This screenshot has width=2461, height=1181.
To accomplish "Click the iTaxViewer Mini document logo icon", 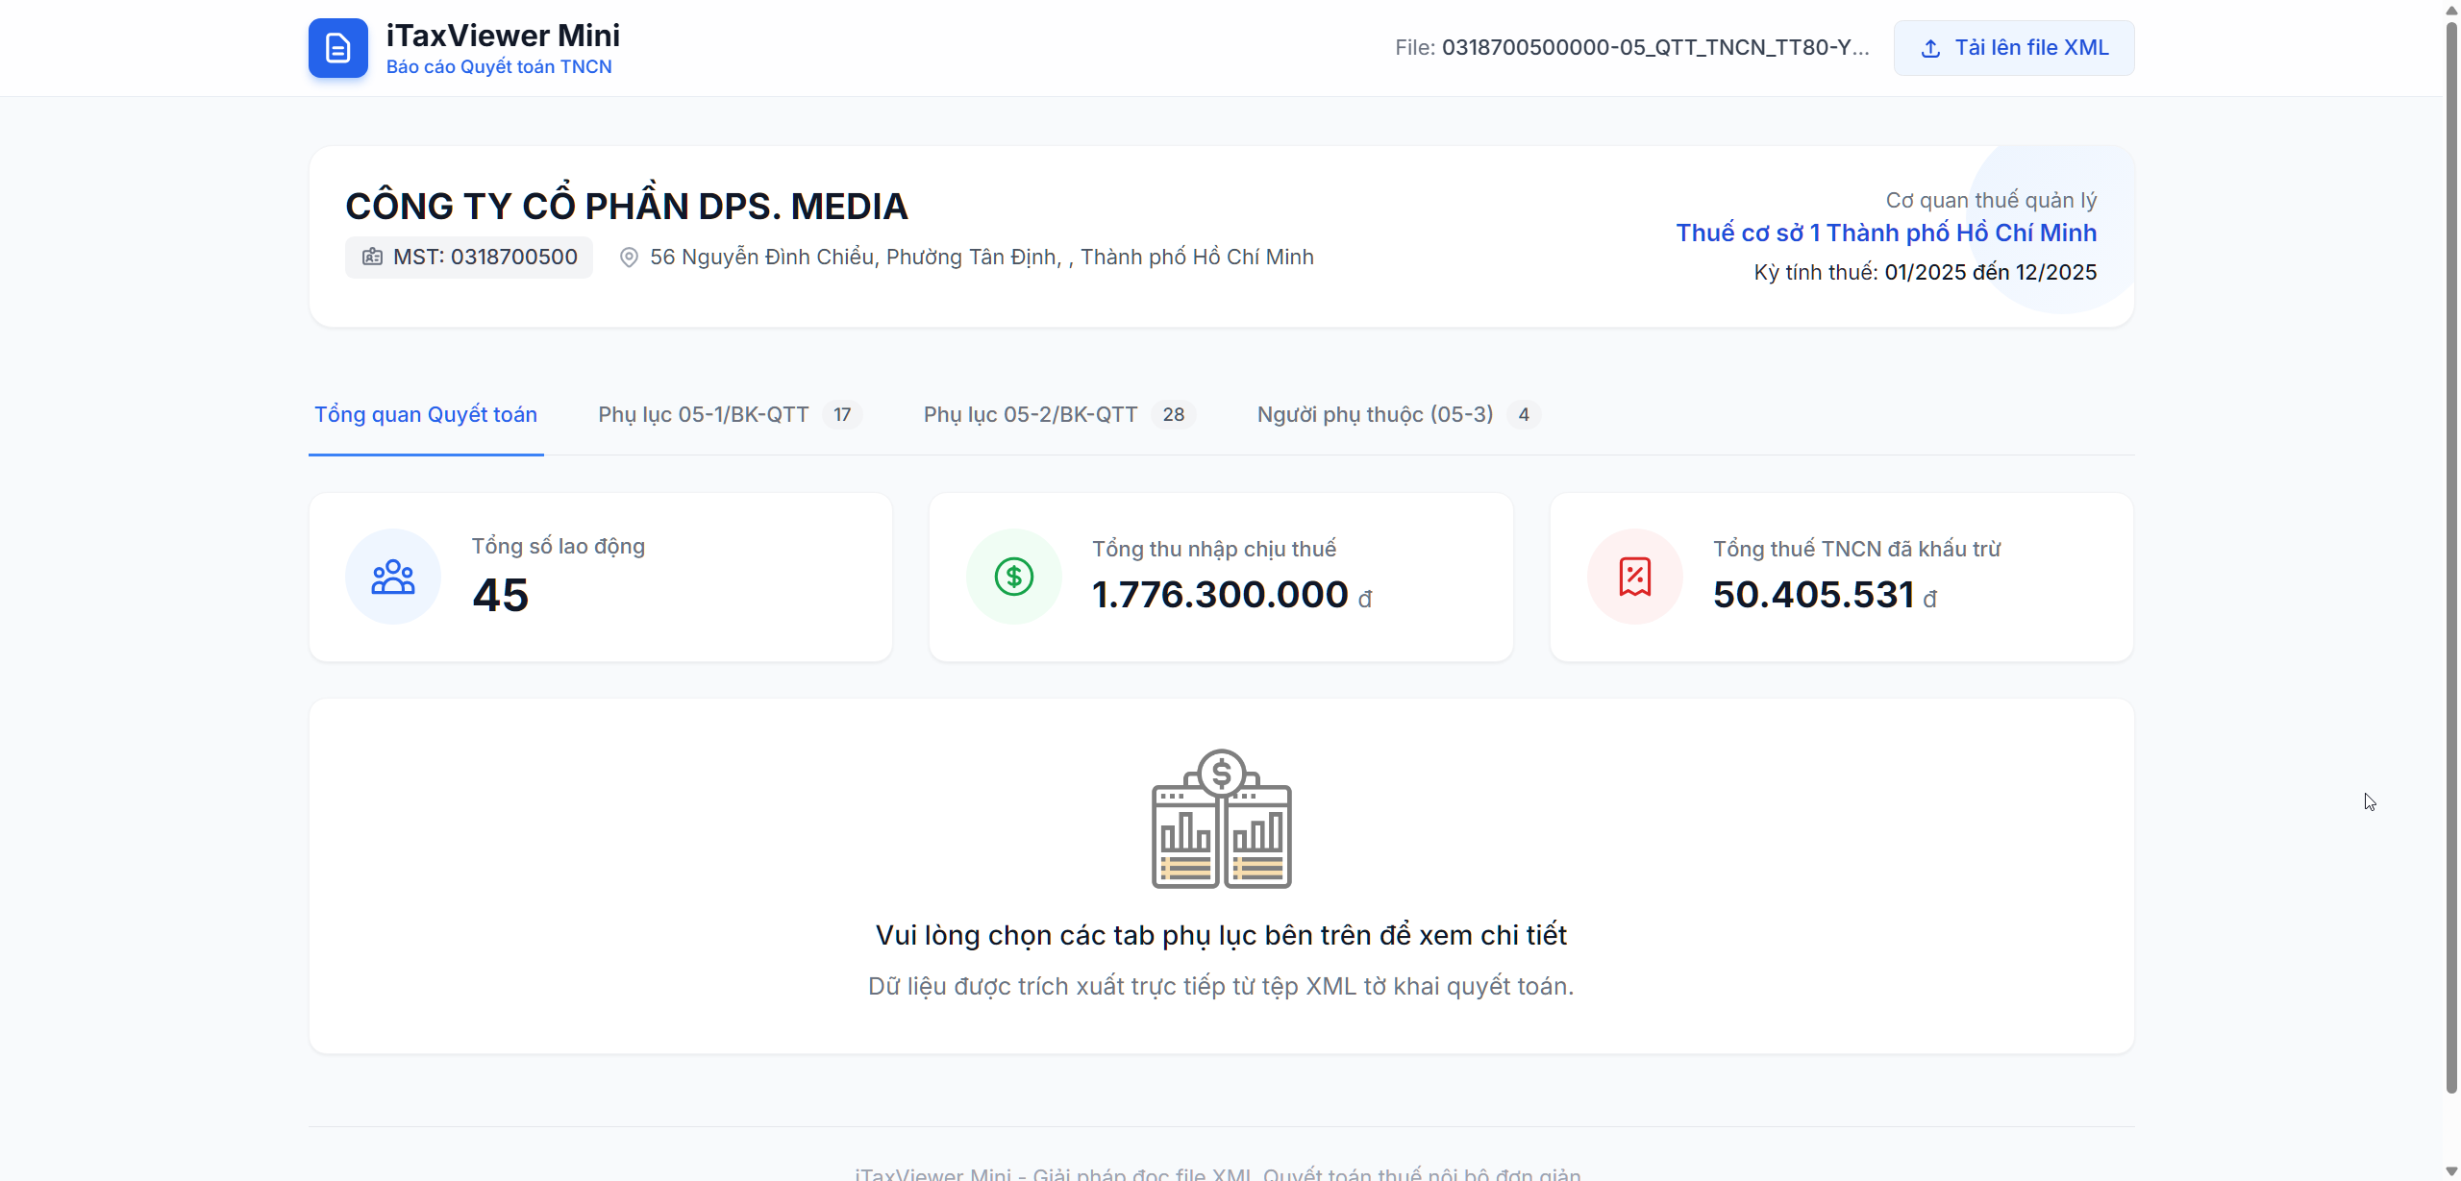I will [337, 48].
